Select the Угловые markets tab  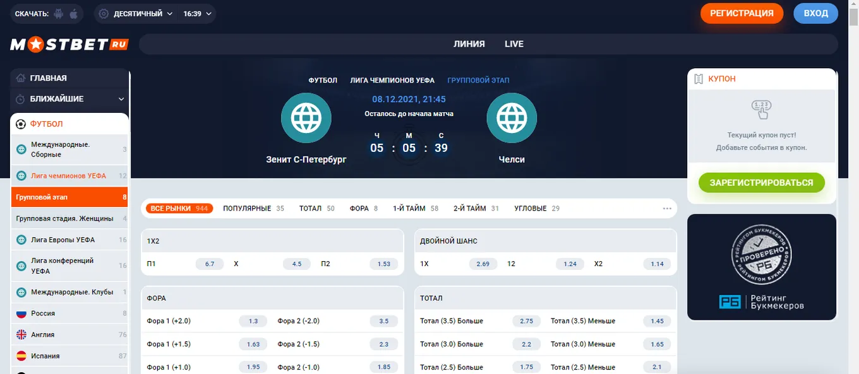(x=537, y=208)
